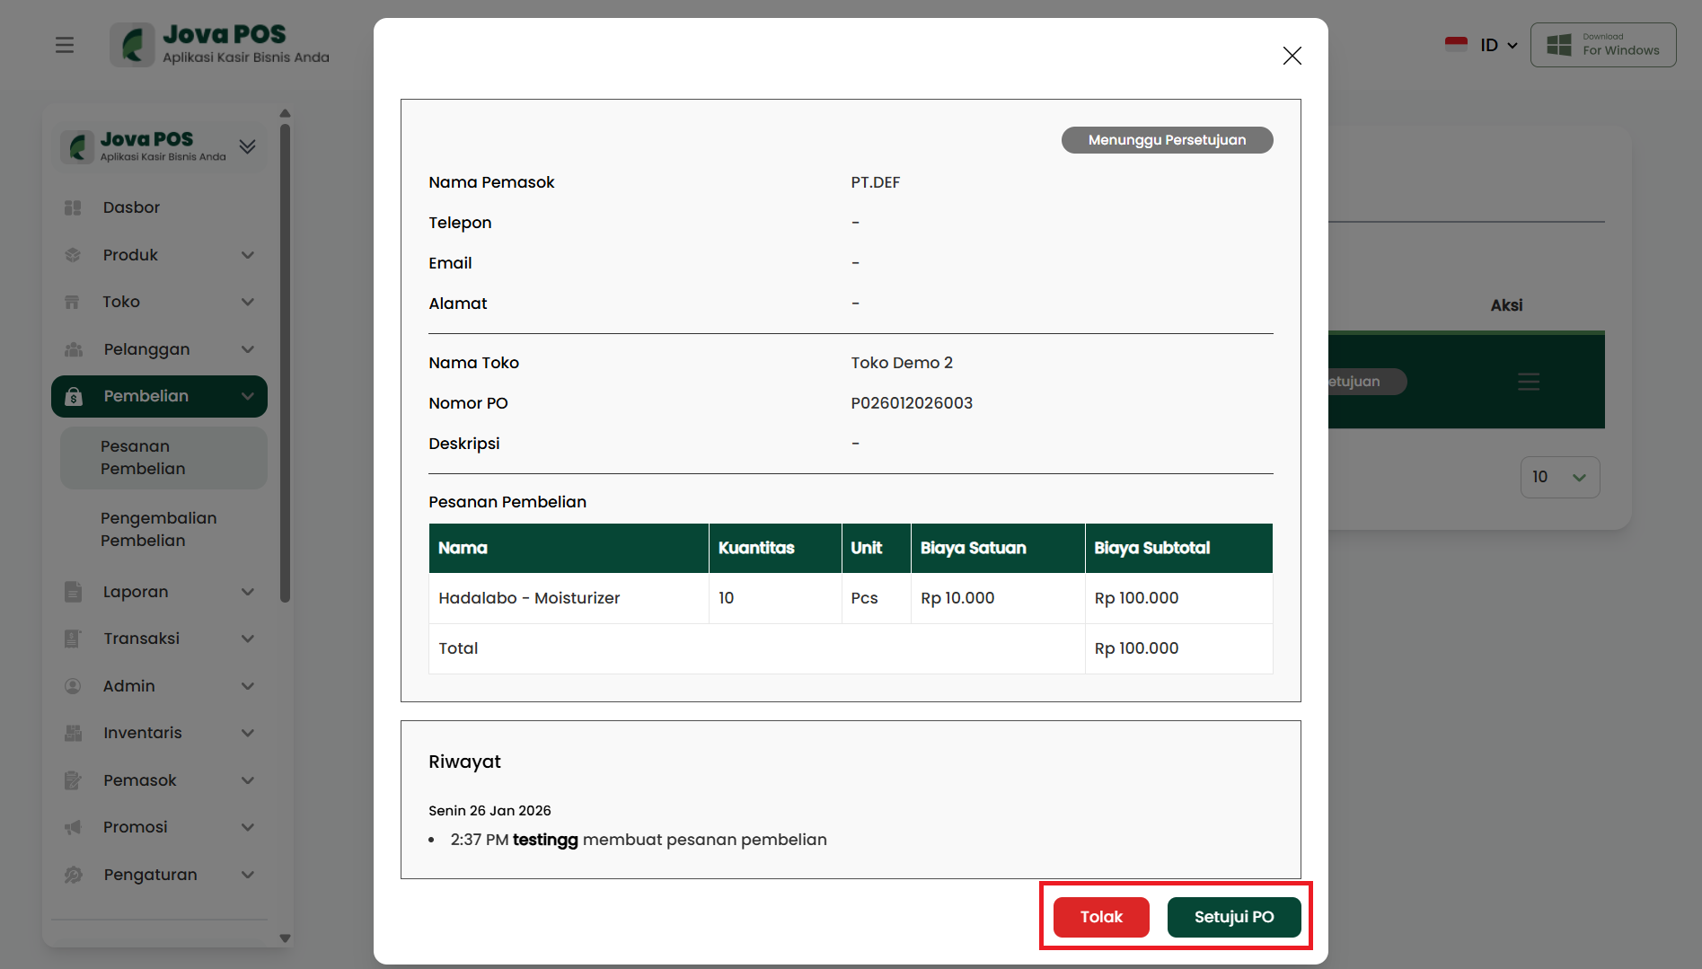This screenshot has height=969, width=1702.
Task: Click the hamburger menu icon in header
Action: [65, 45]
